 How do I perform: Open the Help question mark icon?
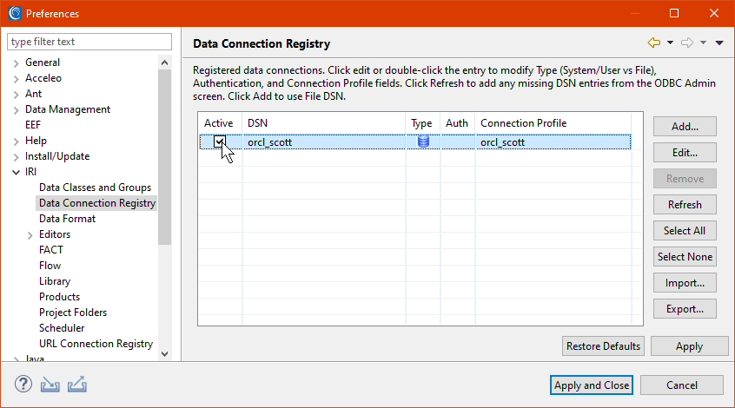23,384
